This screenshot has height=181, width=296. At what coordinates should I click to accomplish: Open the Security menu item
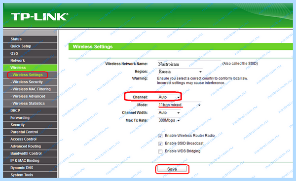point(30,125)
